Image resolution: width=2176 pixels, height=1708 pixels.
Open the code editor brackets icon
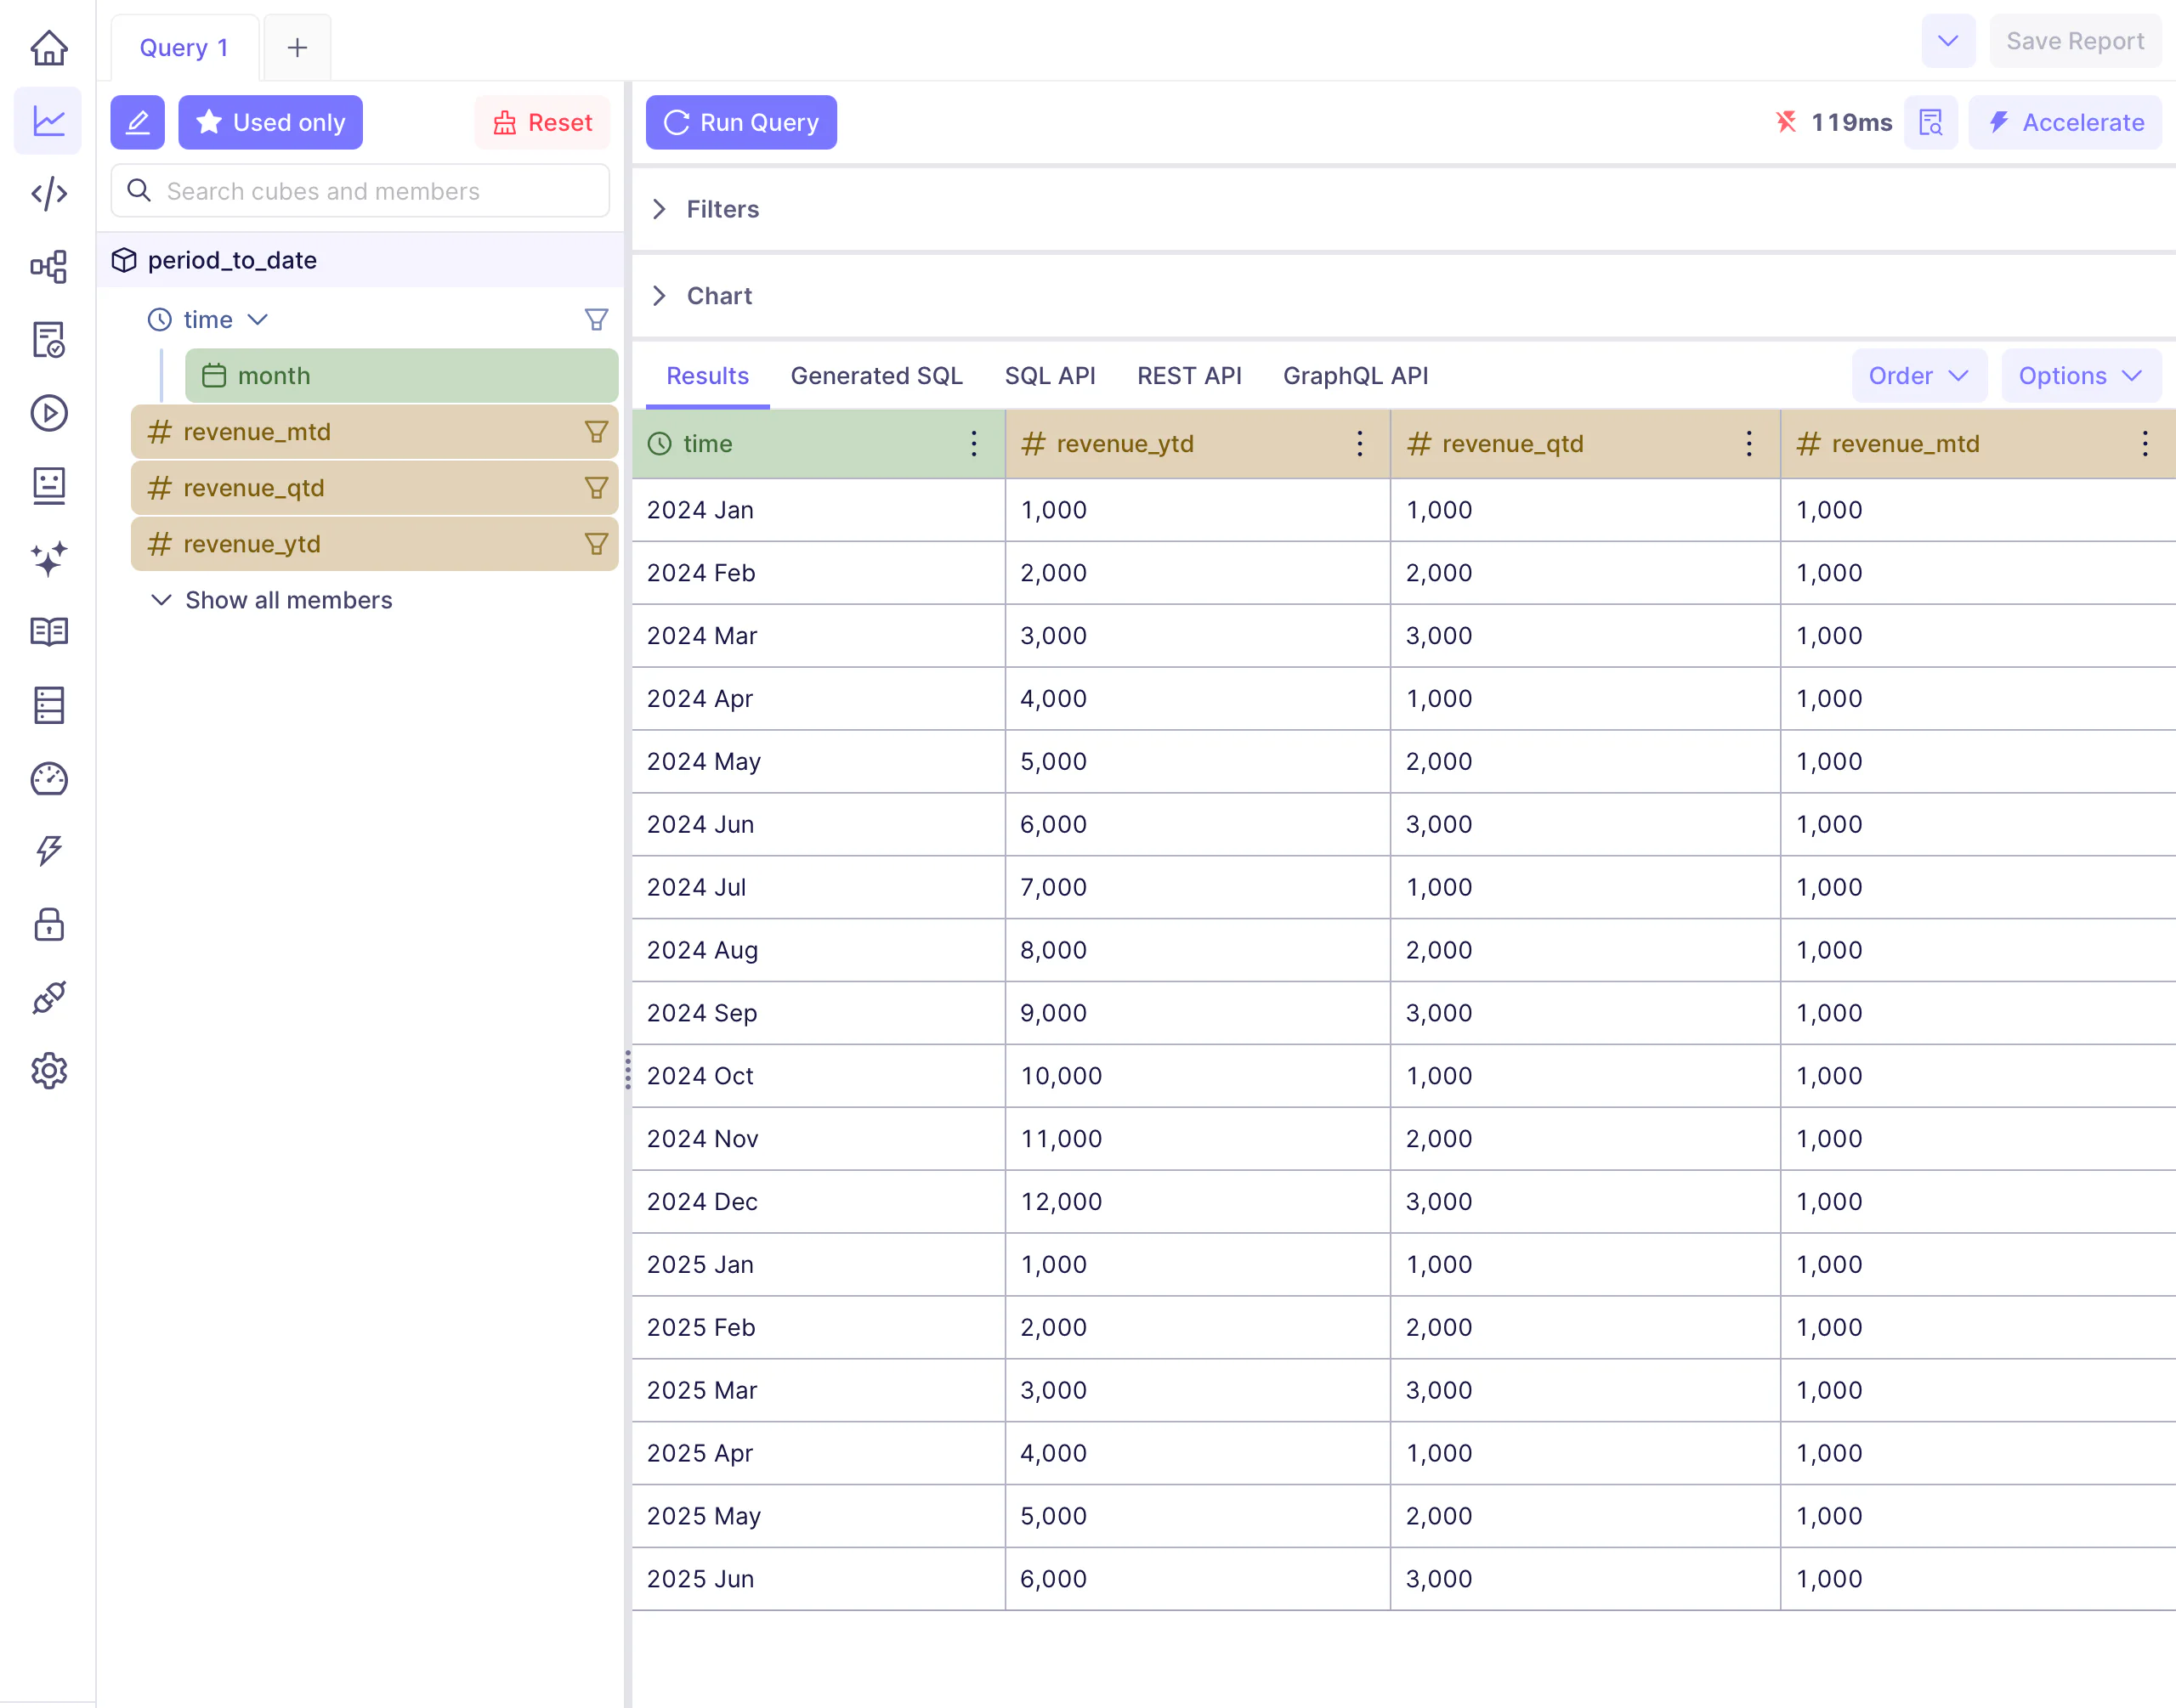tap(48, 193)
